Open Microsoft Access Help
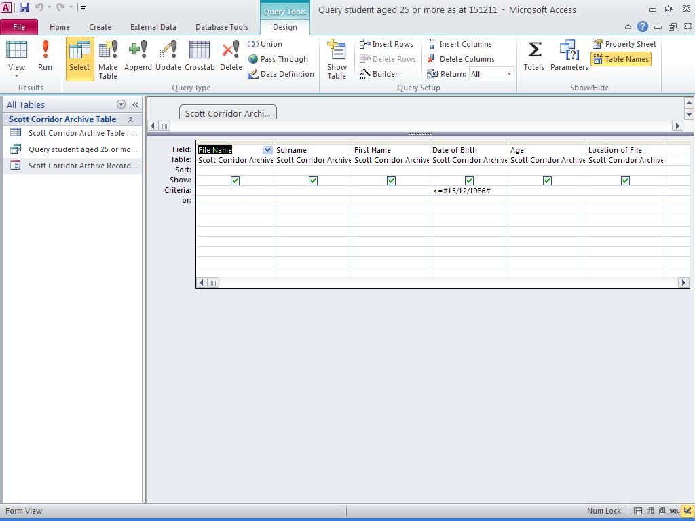695x521 pixels. click(x=643, y=26)
